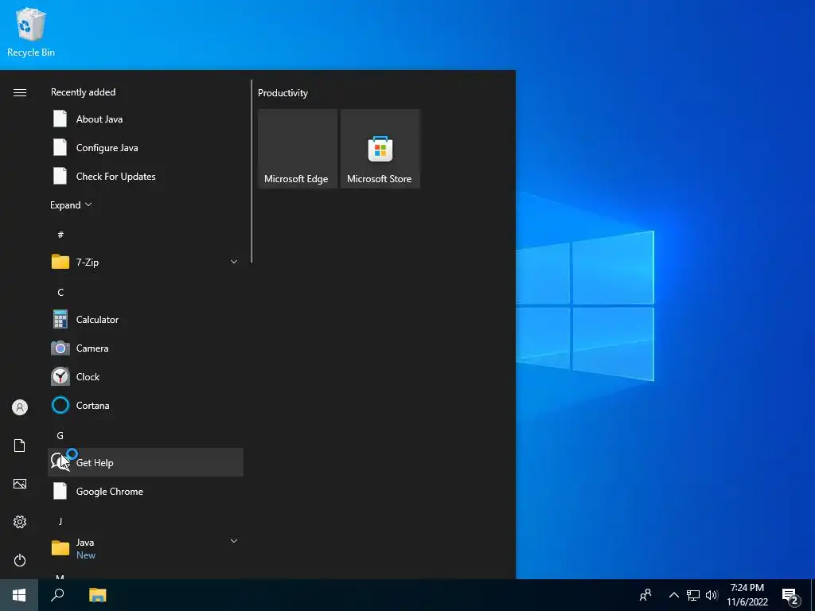This screenshot has width=815, height=611.
Task: Open the user account icon
Action: pos(20,407)
